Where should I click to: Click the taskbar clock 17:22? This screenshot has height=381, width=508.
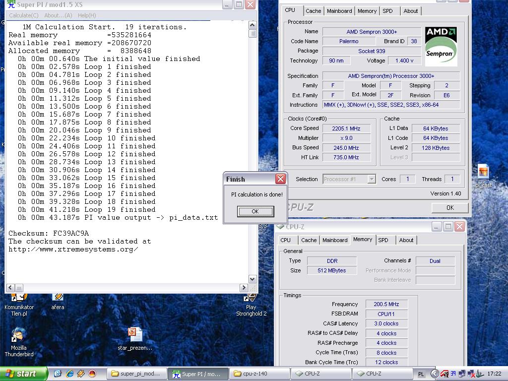pos(494,374)
